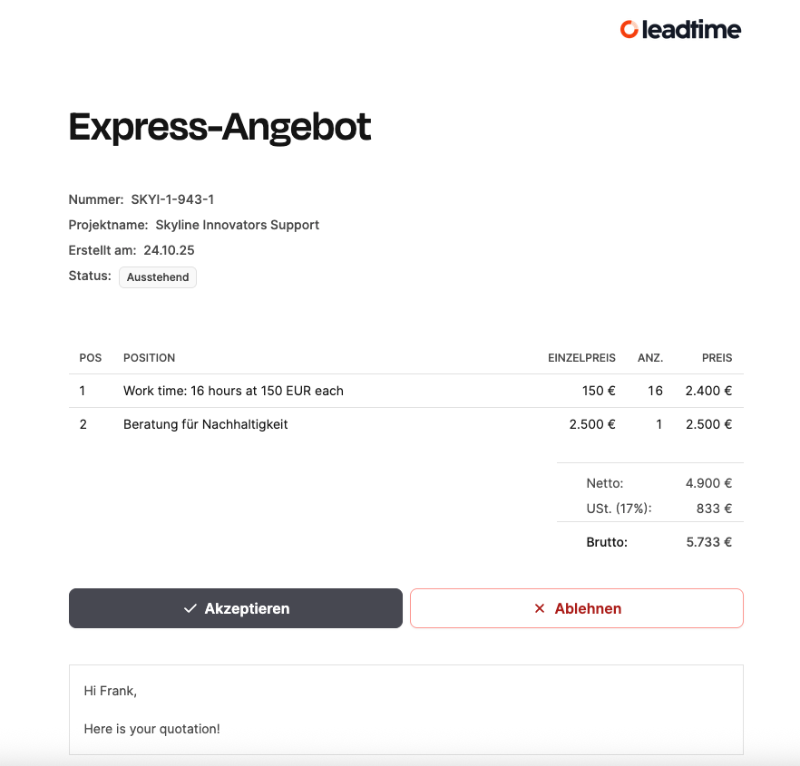Select the Work time 16 hours row
Screen dimensions: 800x766
(406, 391)
